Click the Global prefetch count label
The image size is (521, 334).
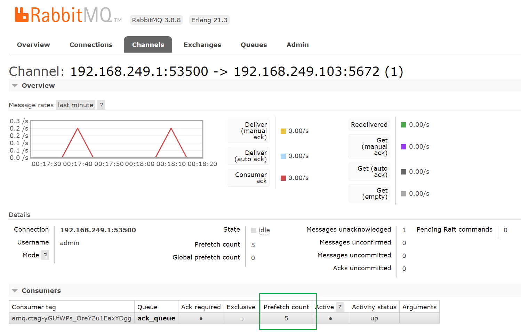[206, 257]
